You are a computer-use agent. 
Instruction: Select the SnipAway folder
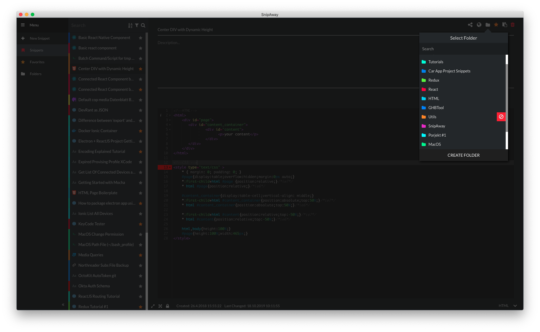coord(462,126)
